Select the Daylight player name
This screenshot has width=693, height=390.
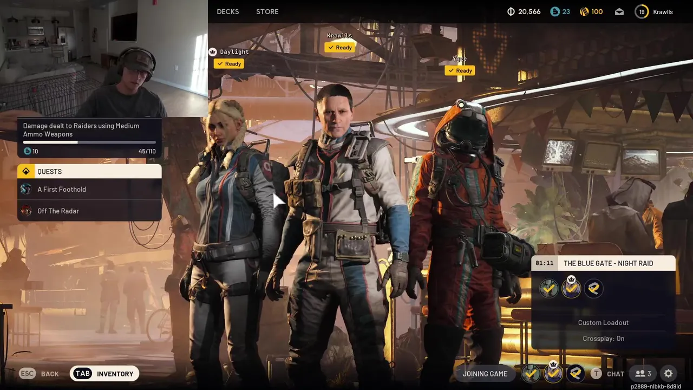click(234, 52)
